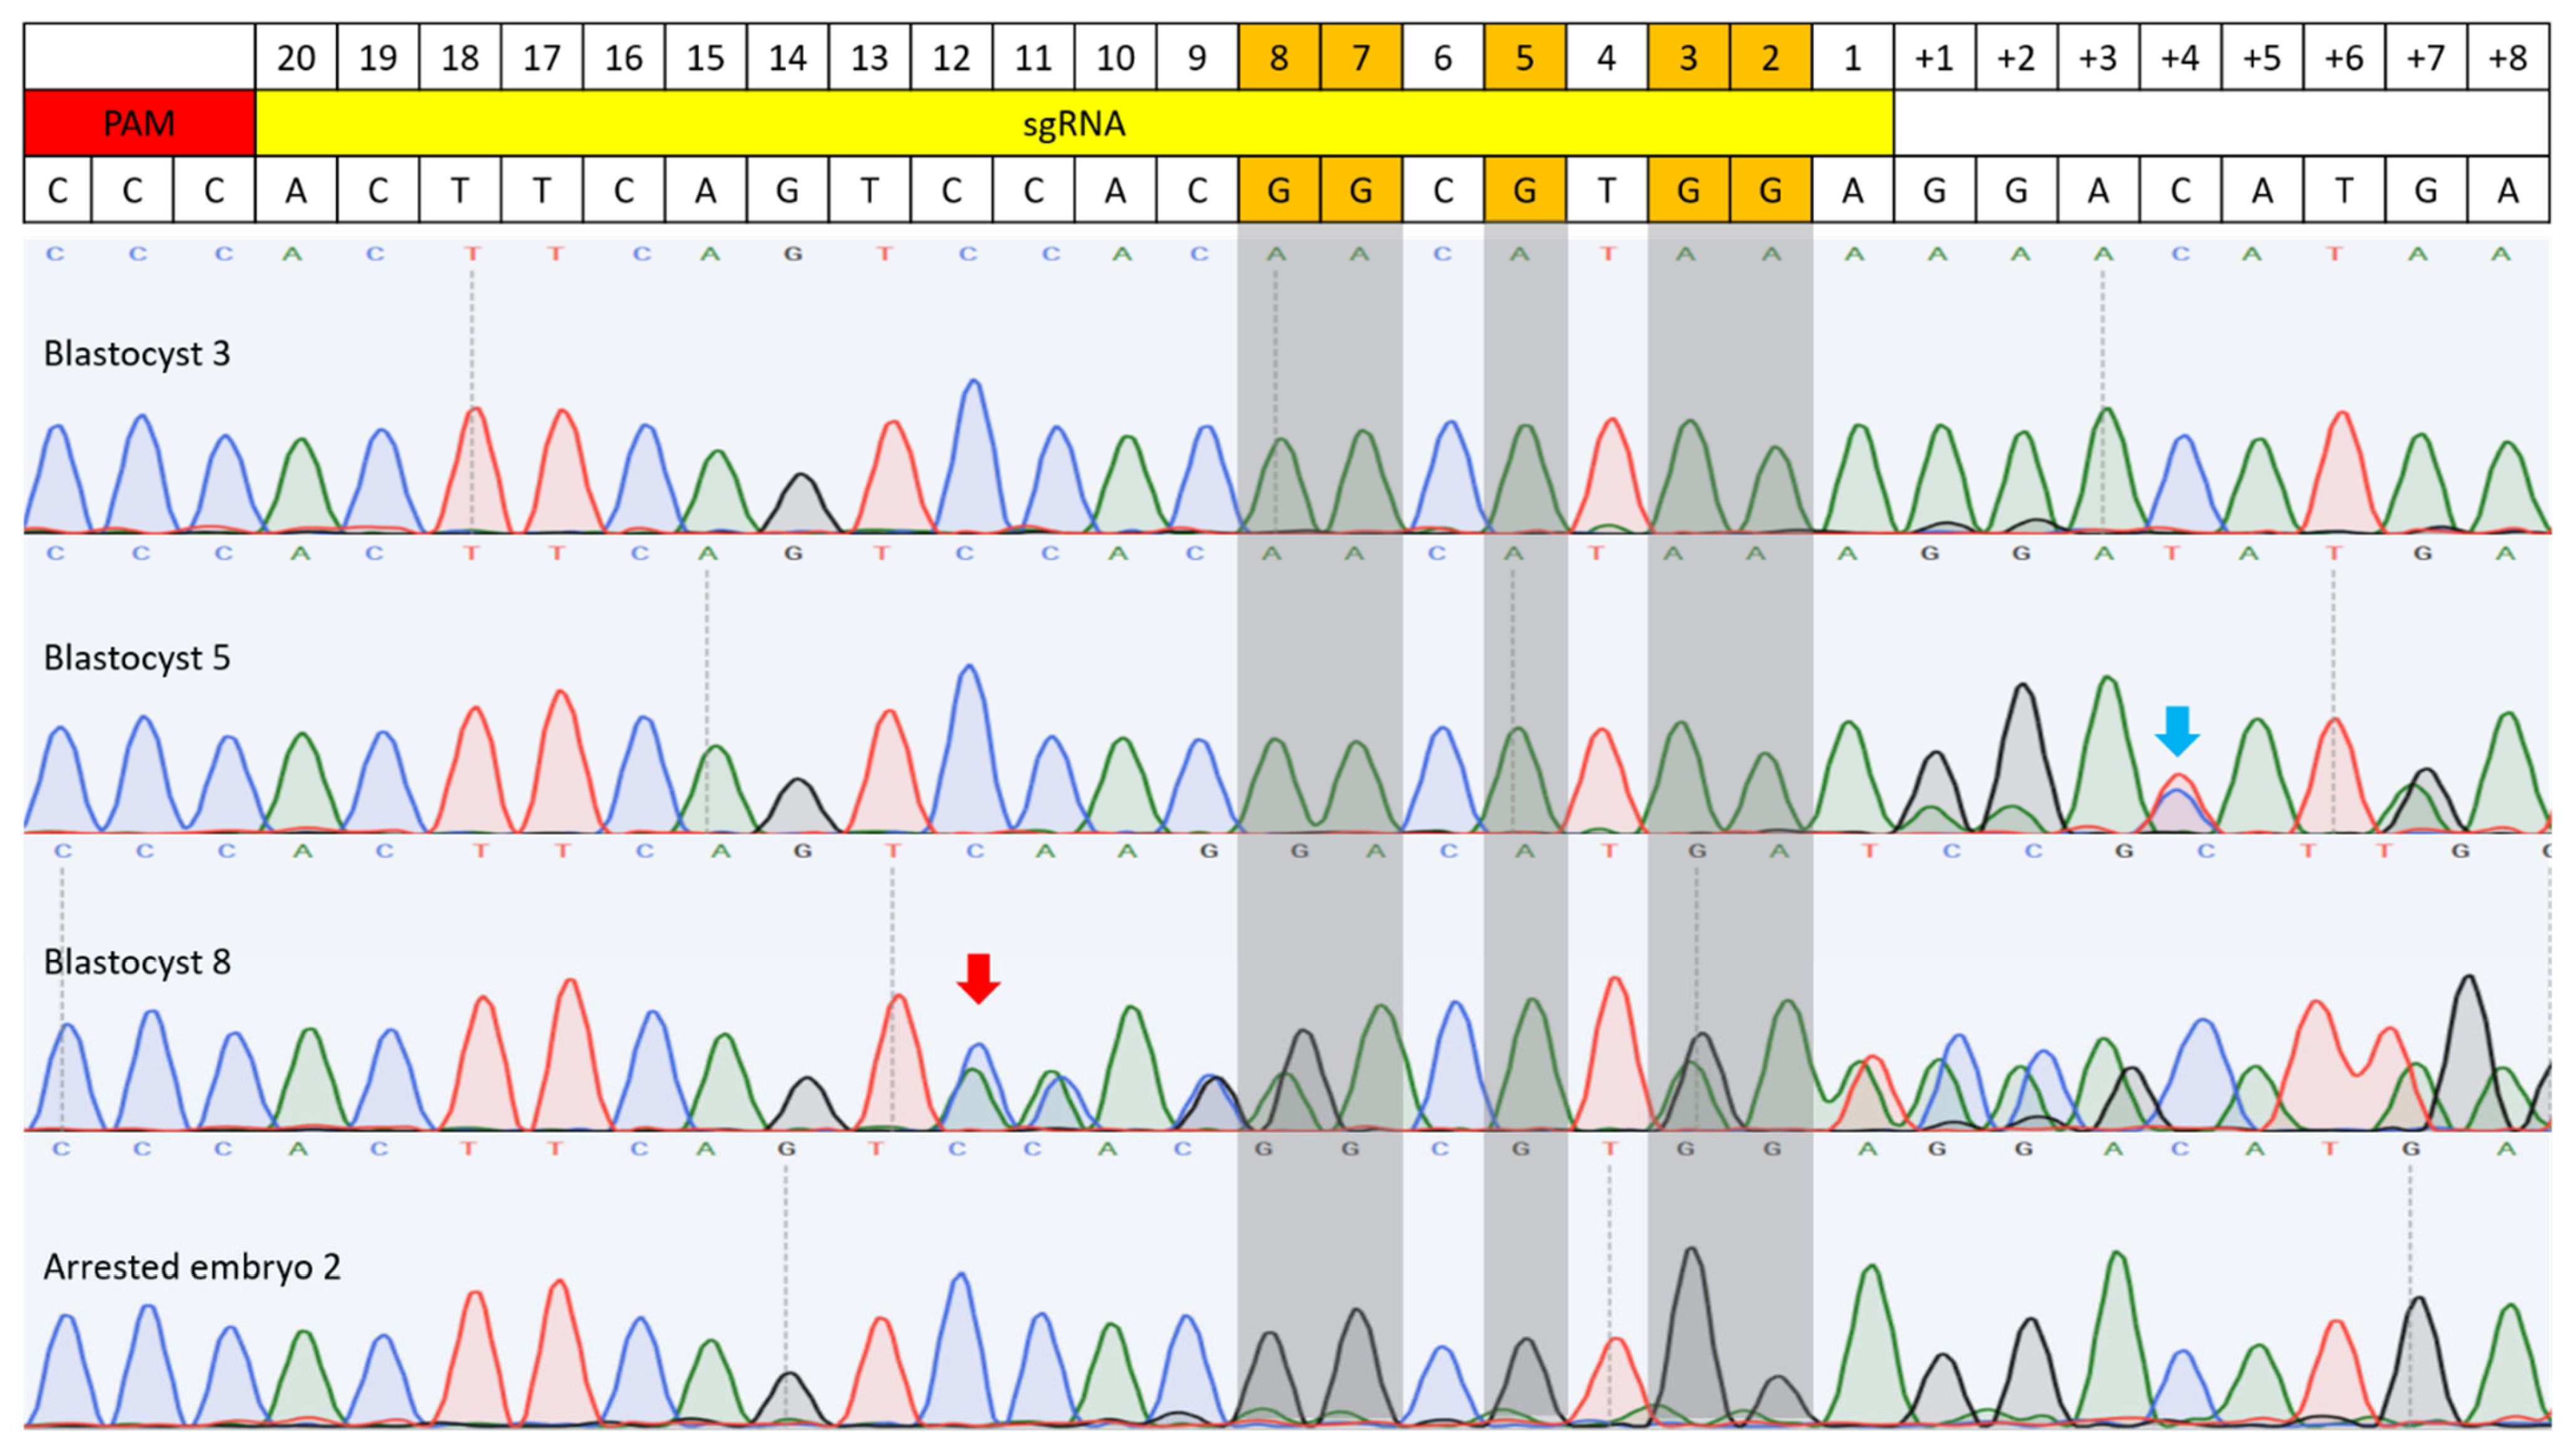Click the blue arrow in Blastocyst 5

click(2177, 730)
